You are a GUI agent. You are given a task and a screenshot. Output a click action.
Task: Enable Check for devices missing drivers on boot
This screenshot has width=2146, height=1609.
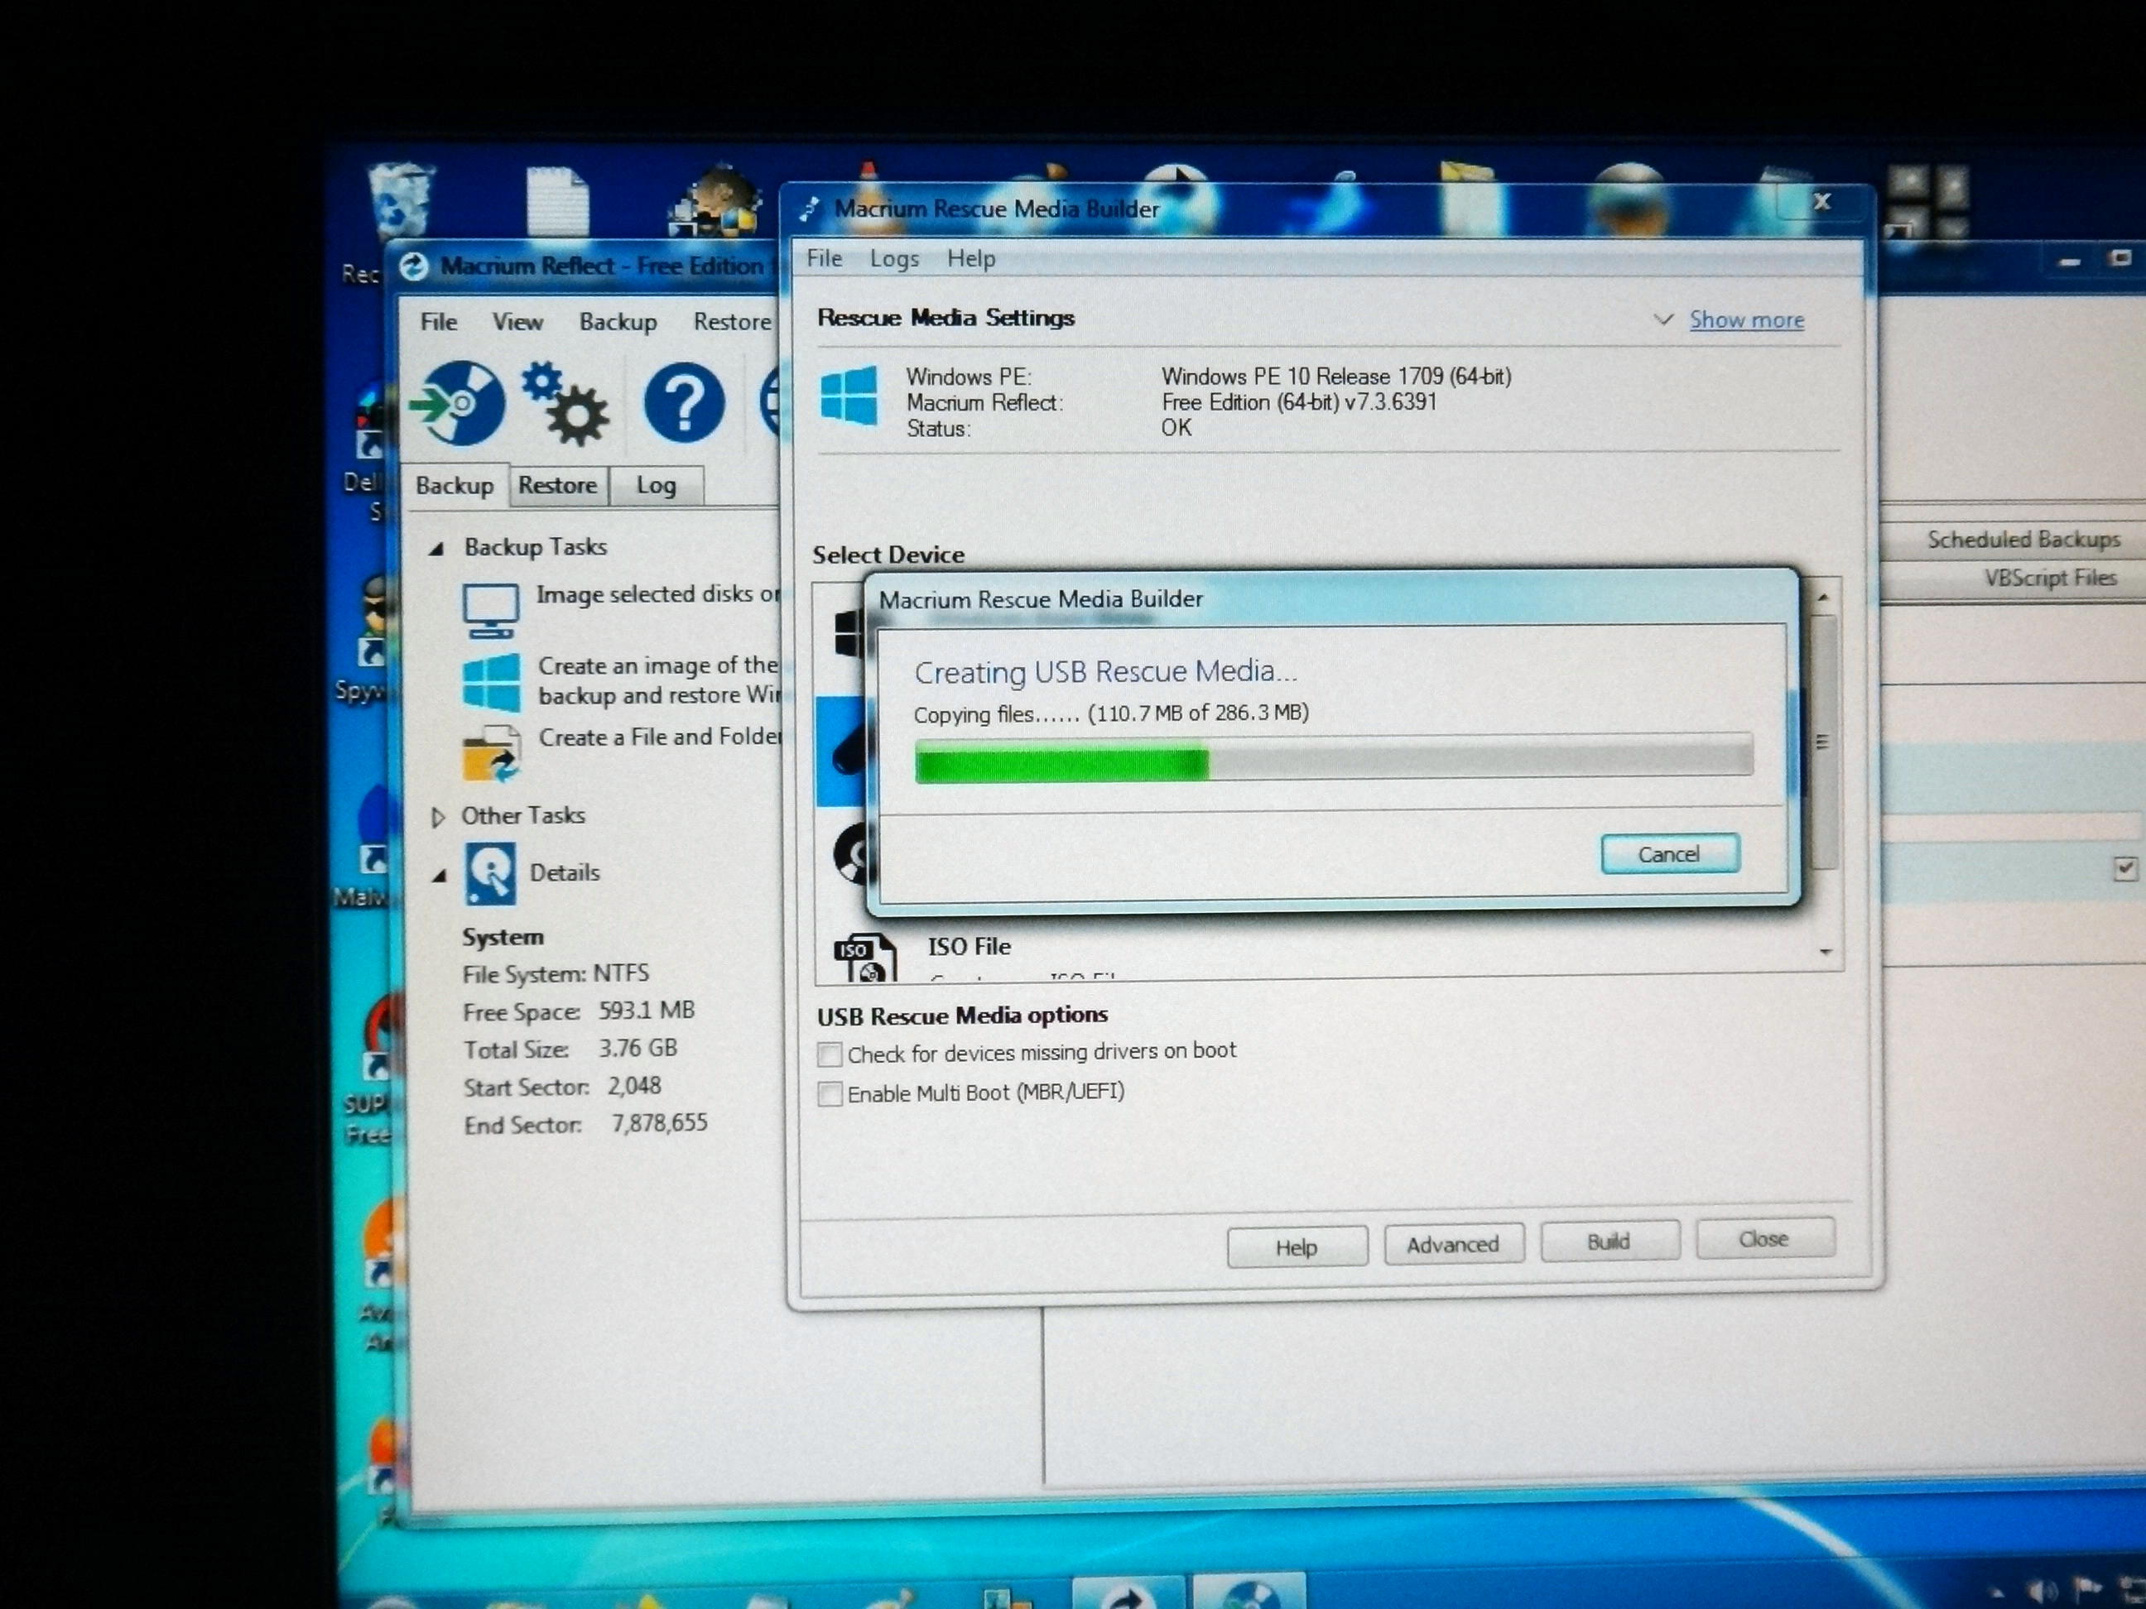[830, 1054]
